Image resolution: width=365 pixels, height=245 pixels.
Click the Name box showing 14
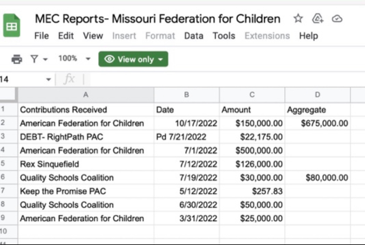click(x=23, y=79)
